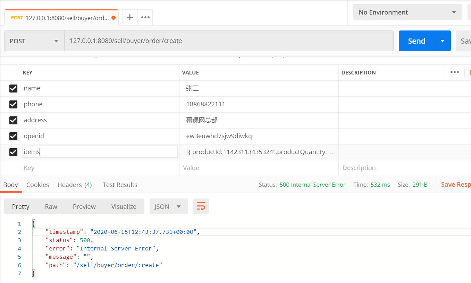
Task: Send the request
Action: 417,41
